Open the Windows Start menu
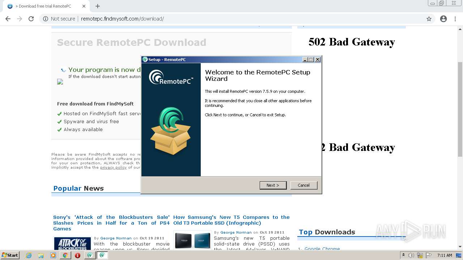463x260 pixels. 10,255
